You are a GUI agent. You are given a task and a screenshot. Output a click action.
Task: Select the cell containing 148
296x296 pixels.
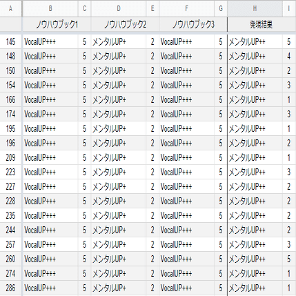click(10, 56)
